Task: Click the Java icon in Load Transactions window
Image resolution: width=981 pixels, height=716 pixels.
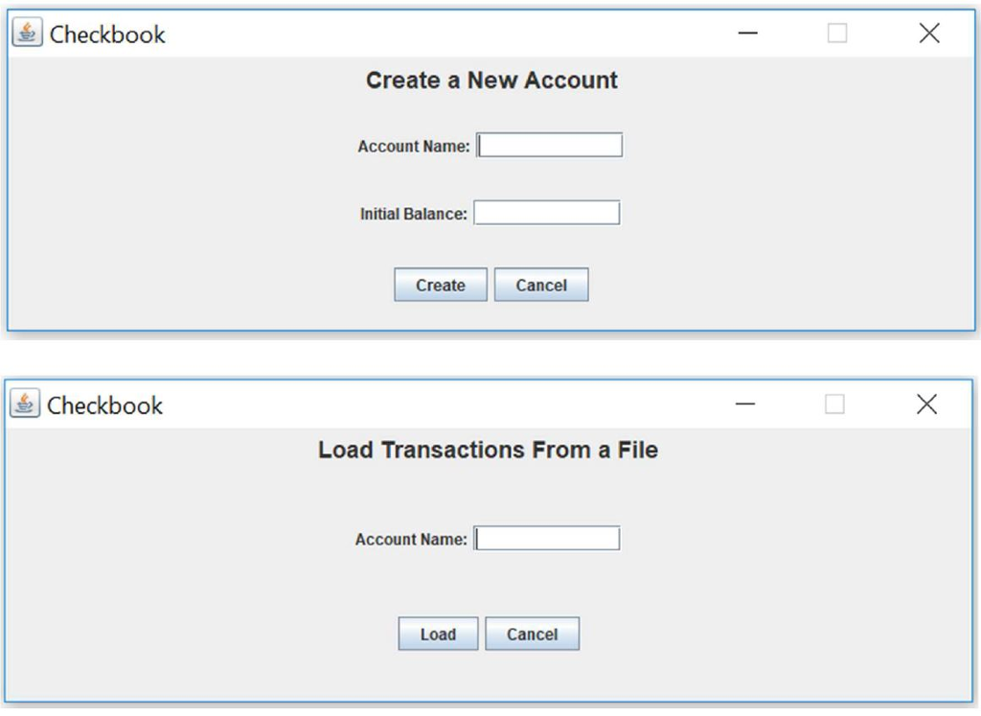Action: click(x=25, y=404)
